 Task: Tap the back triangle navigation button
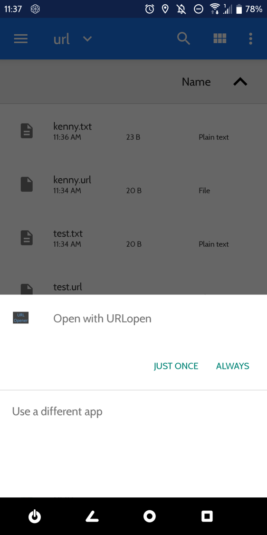click(x=92, y=516)
